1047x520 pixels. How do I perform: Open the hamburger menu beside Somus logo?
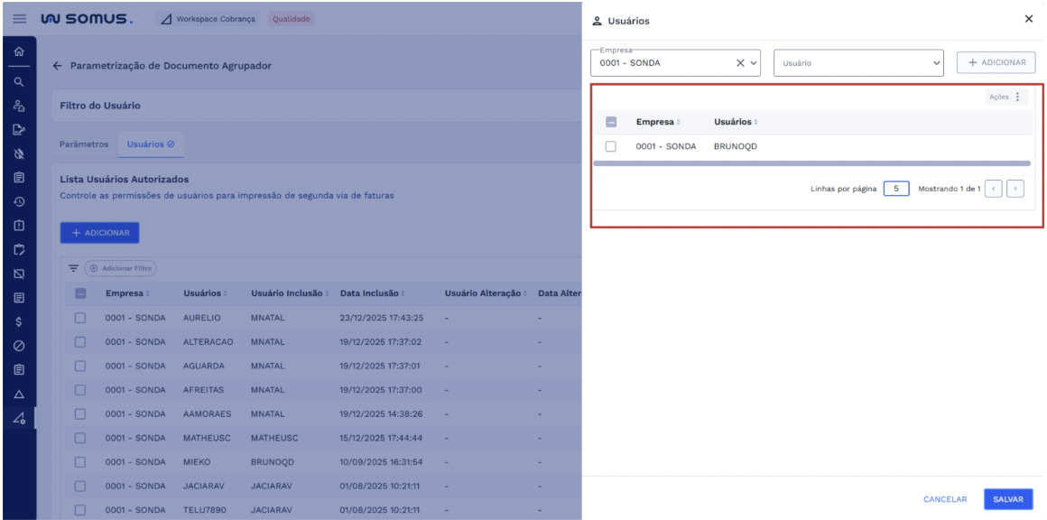point(19,19)
